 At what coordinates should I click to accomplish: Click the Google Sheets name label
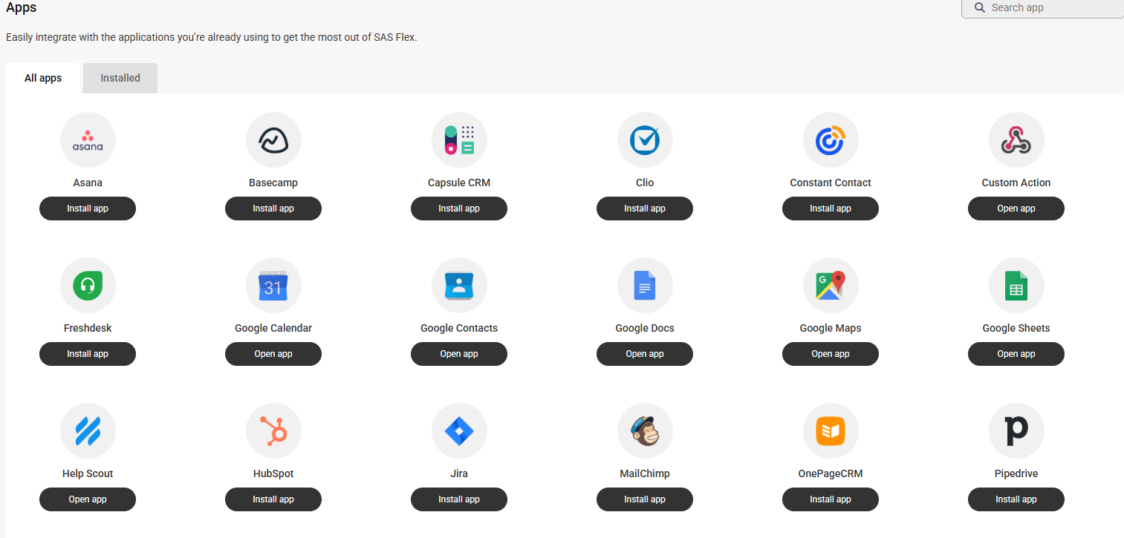1016,328
